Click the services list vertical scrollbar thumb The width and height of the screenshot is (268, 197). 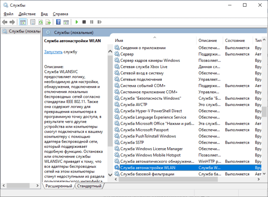click(x=265, y=111)
